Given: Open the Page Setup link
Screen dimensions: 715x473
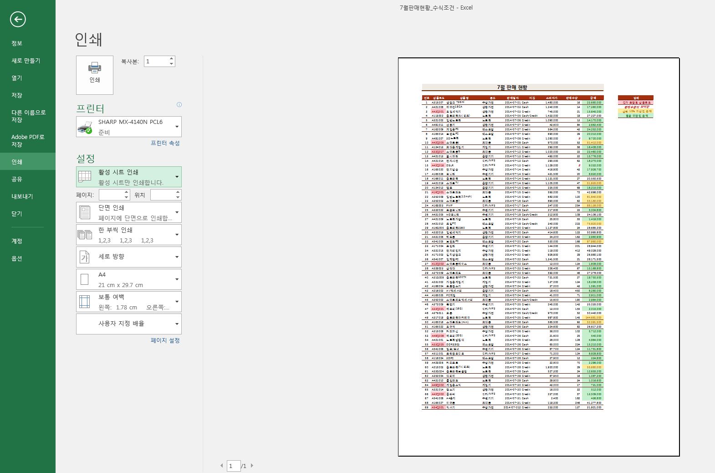Looking at the screenshot, I should point(165,340).
